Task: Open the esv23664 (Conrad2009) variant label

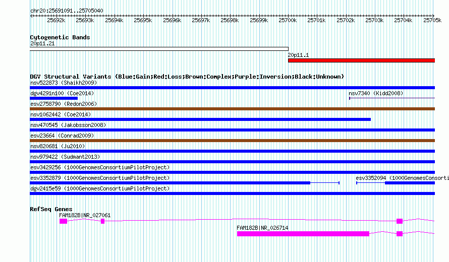Action: [x=62, y=136]
